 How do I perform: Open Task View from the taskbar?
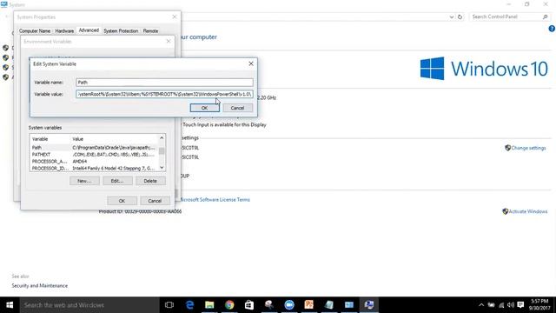click(x=169, y=305)
